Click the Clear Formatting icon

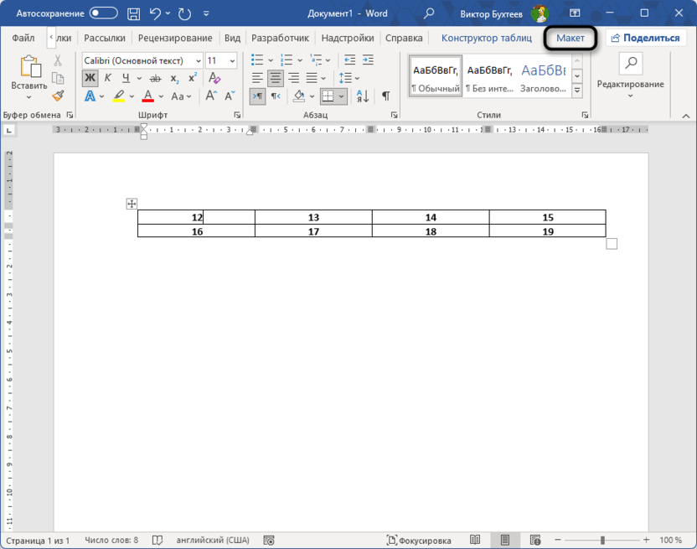pyautogui.click(x=214, y=78)
